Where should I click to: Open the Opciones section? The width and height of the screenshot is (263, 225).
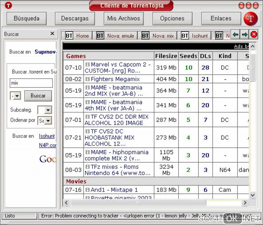[172, 19]
